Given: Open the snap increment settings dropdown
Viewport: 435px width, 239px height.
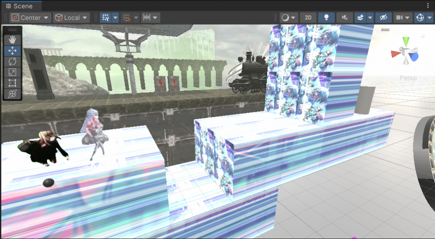Looking at the screenshot, I should click(x=150, y=18).
